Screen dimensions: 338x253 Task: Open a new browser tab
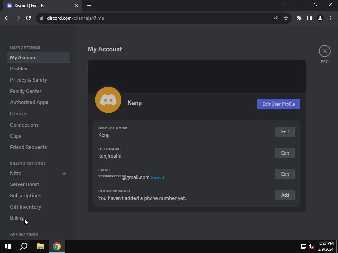(89, 6)
